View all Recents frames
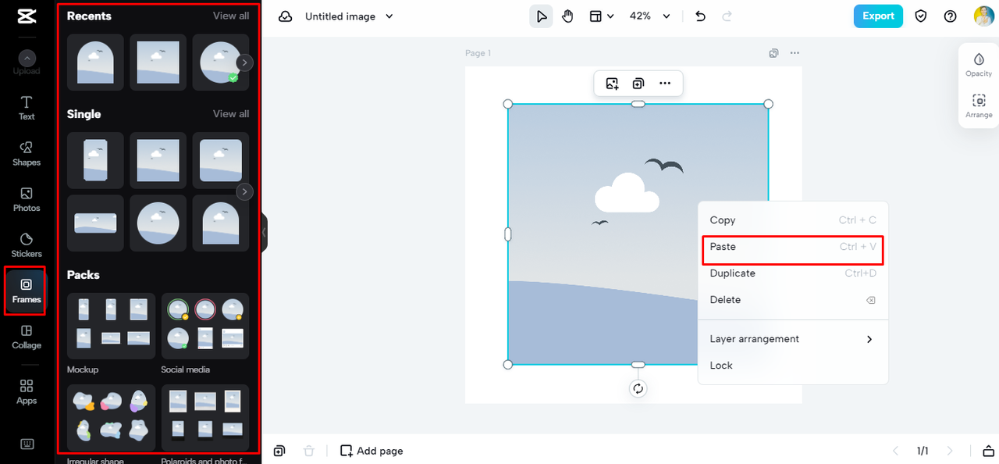This screenshot has height=464, width=999. (x=231, y=16)
